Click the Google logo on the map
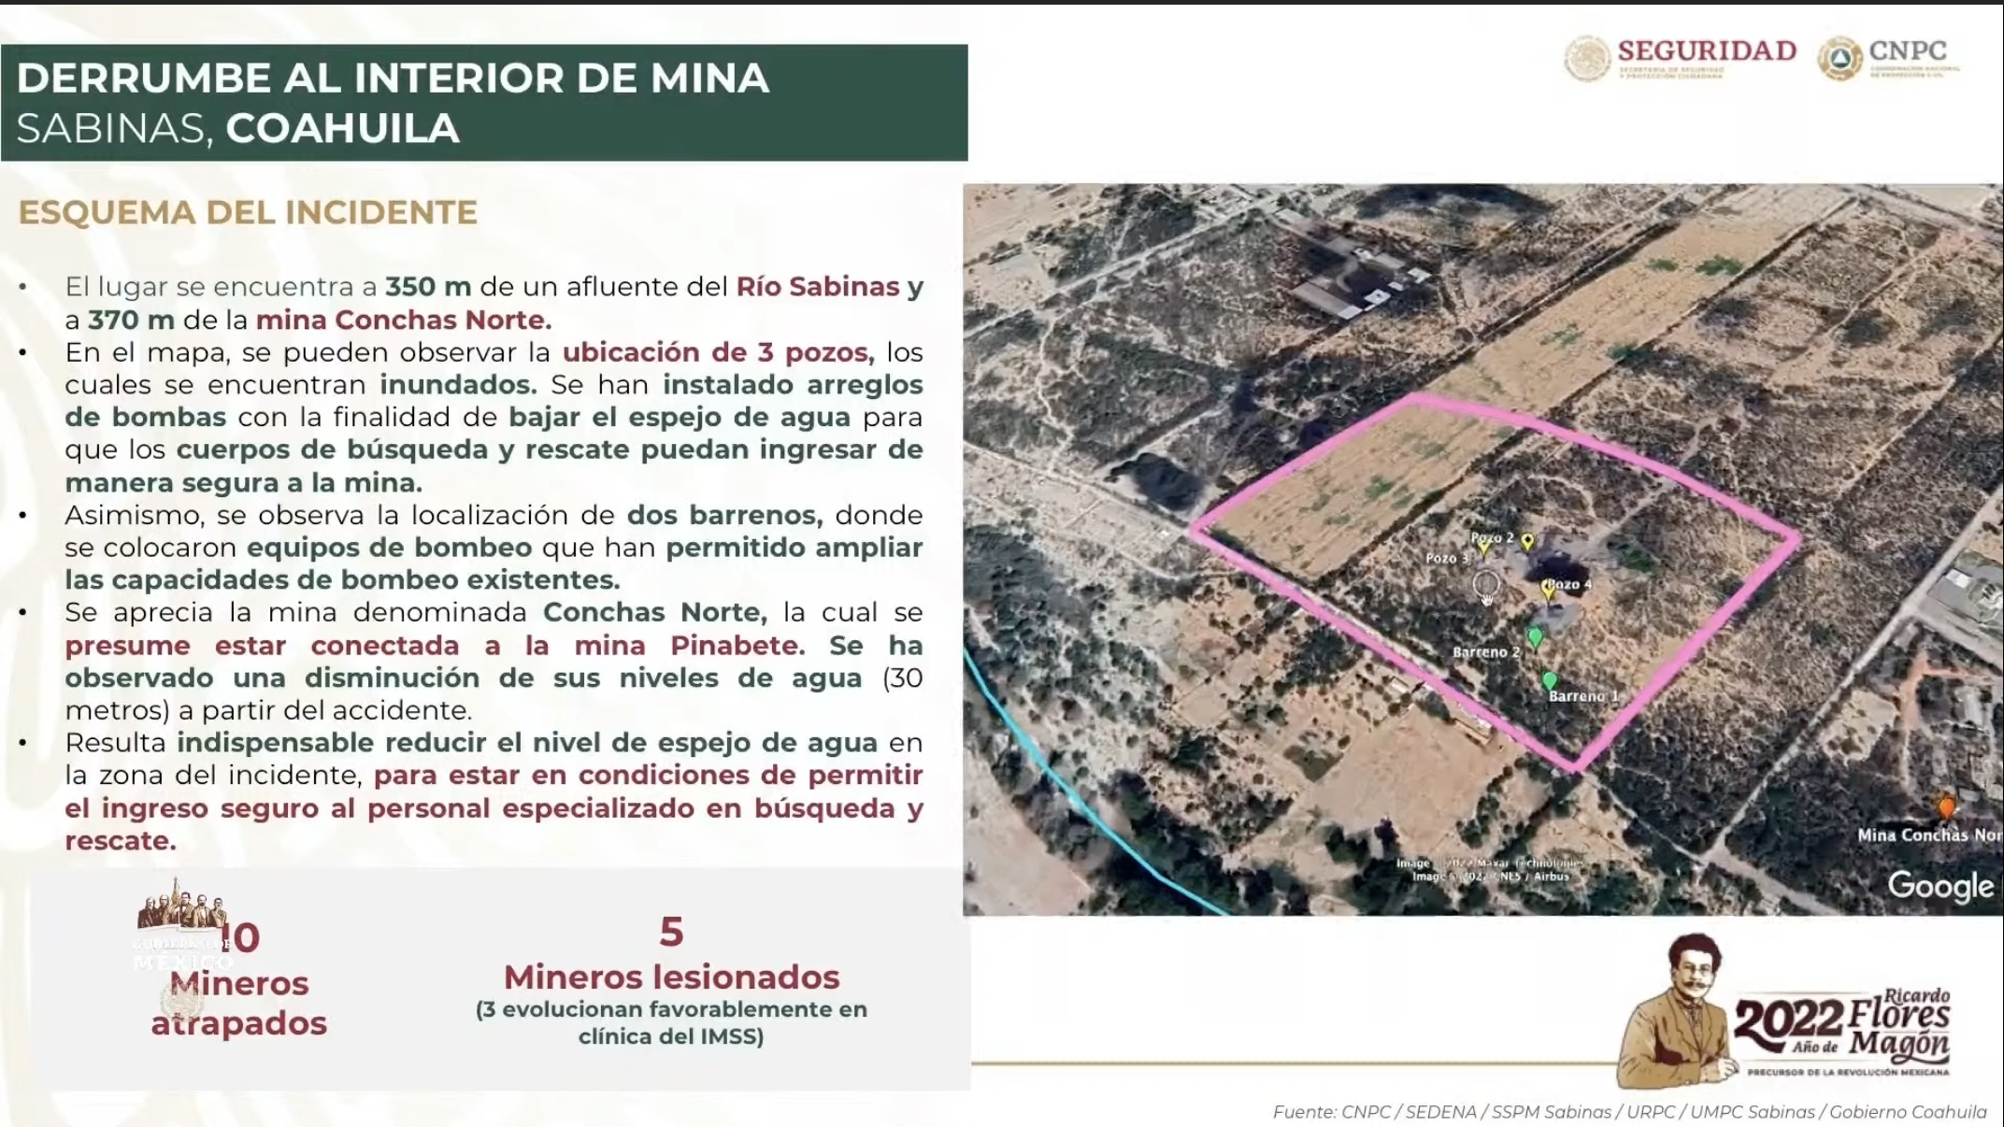Image resolution: width=2004 pixels, height=1127 pixels. (x=1940, y=885)
